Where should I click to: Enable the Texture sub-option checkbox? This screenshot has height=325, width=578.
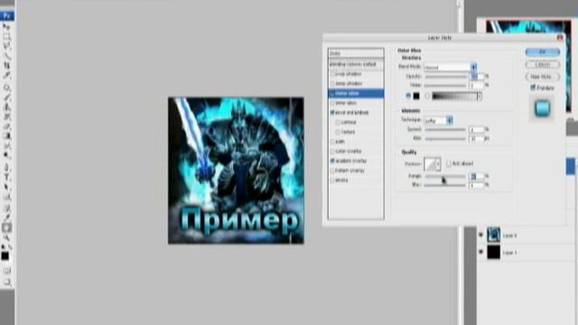tap(338, 132)
